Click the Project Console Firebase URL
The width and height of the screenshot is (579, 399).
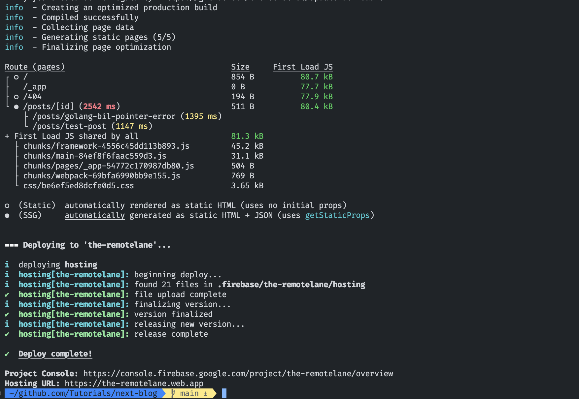(x=238, y=373)
